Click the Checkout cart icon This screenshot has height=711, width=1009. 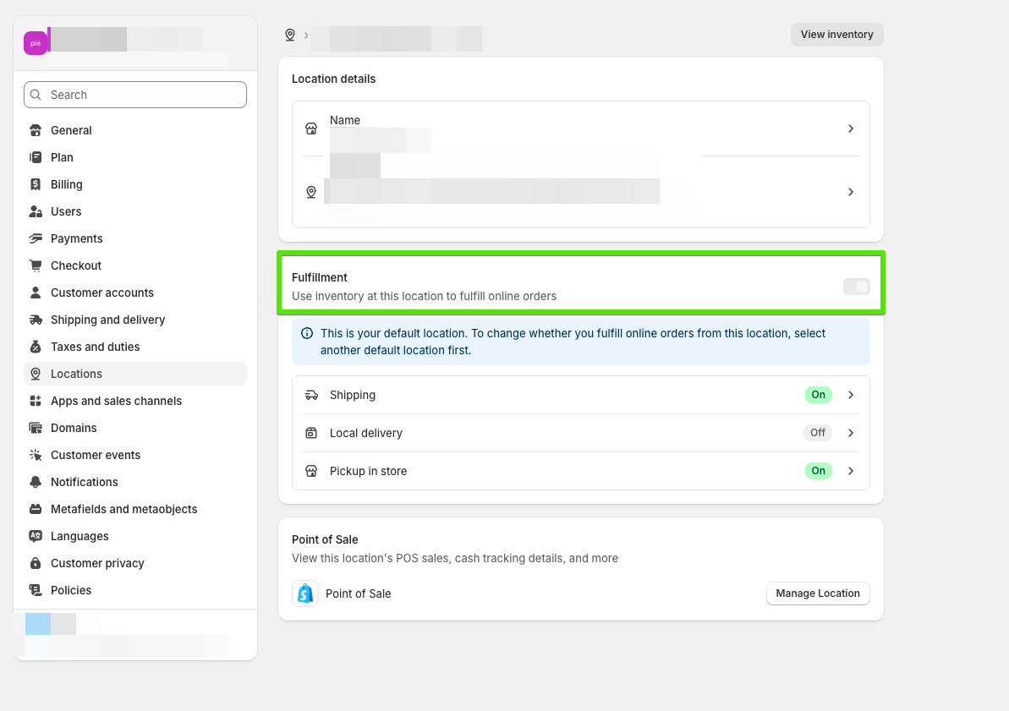tap(36, 265)
